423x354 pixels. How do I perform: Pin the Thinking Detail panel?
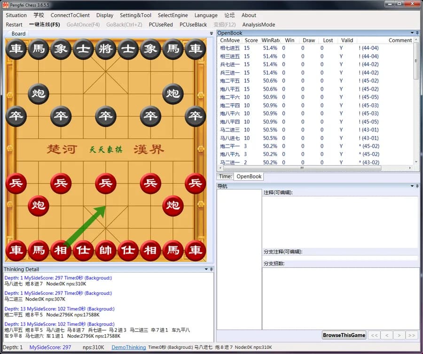click(x=211, y=269)
